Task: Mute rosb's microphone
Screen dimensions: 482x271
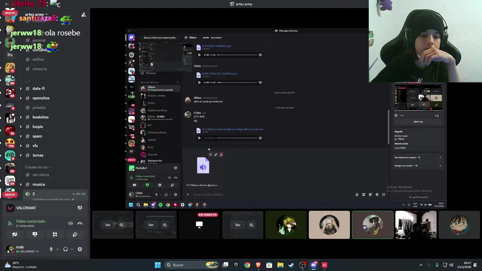Action: tap(51, 249)
